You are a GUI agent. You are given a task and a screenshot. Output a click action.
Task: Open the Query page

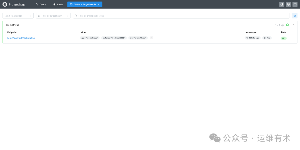41,4
